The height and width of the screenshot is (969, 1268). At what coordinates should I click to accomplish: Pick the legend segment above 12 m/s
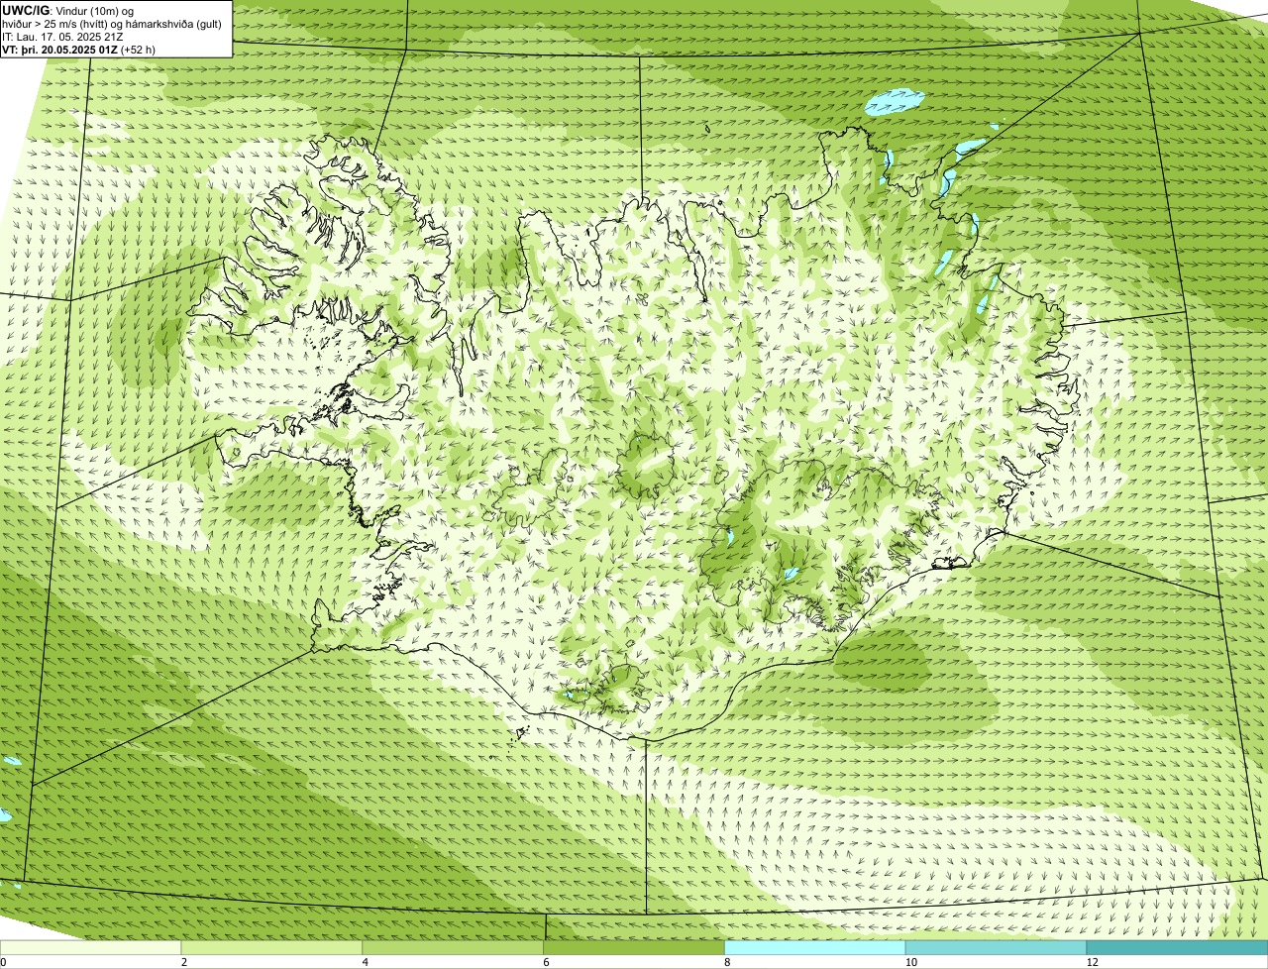tap(1178, 947)
